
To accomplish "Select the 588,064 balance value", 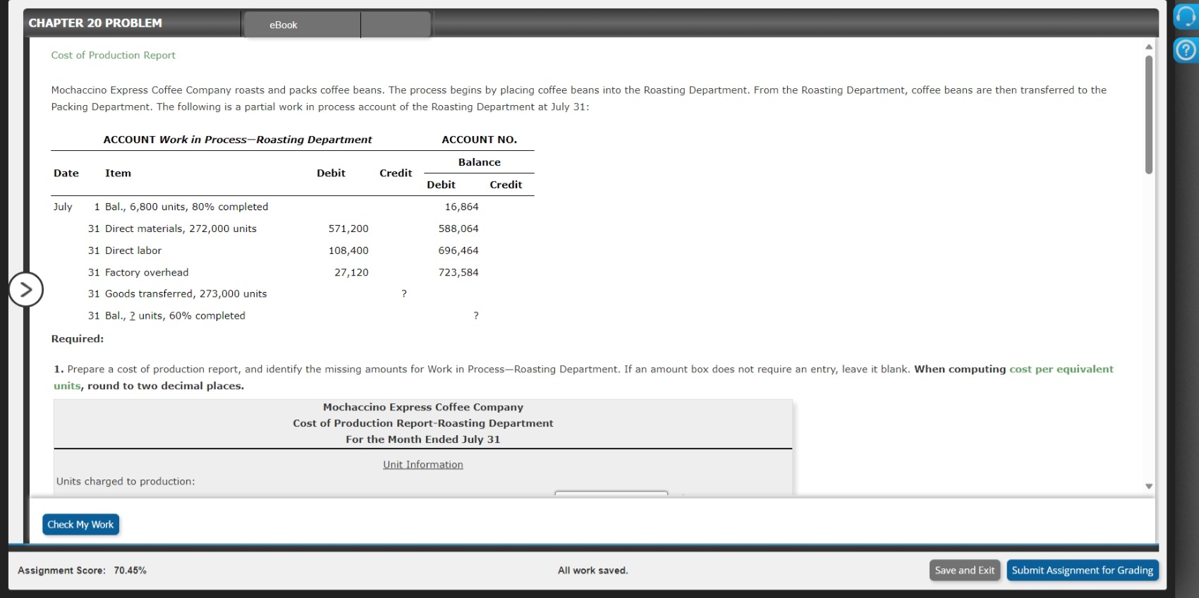I will coord(458,228).
